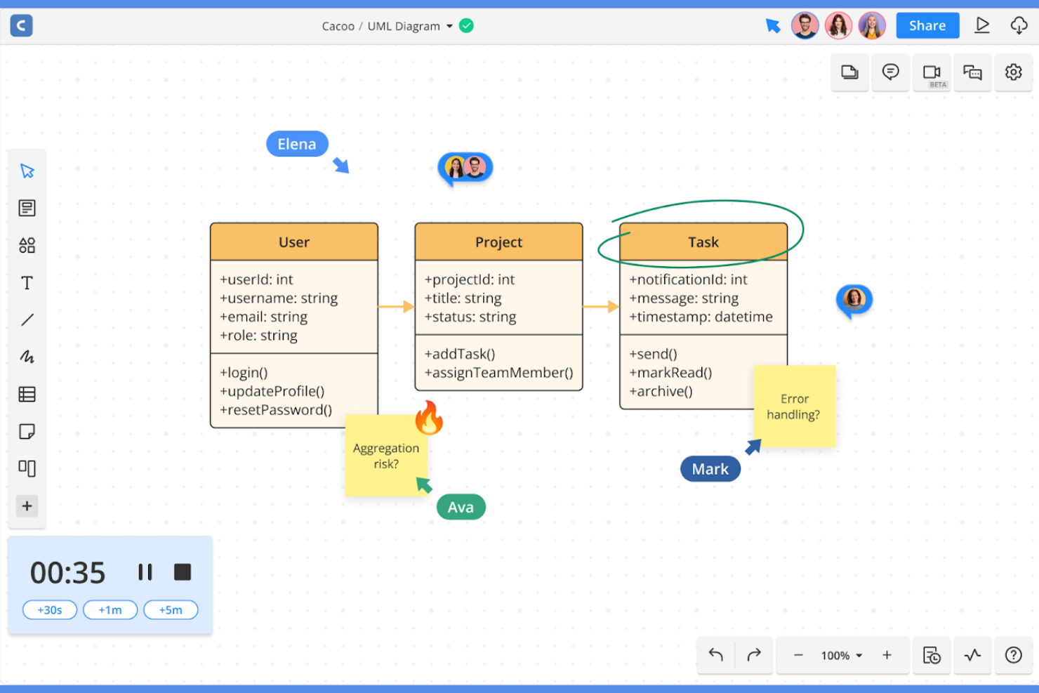Select the Sticky Note tool
Image resolution: width=1039 pixels, height=693 pixels.
[x=27, y=431]
